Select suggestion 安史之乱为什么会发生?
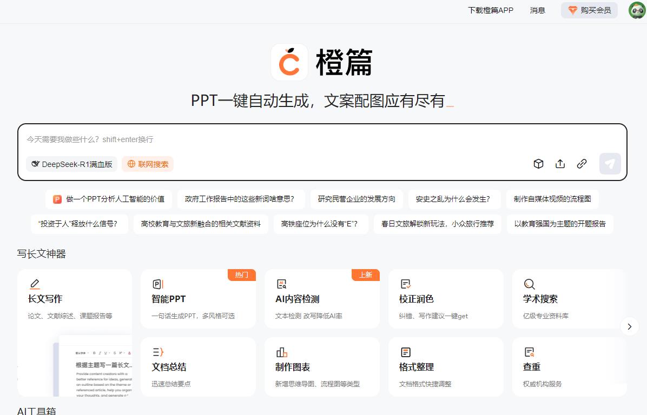This screenshot has width=647, height=415. (454, 199)
